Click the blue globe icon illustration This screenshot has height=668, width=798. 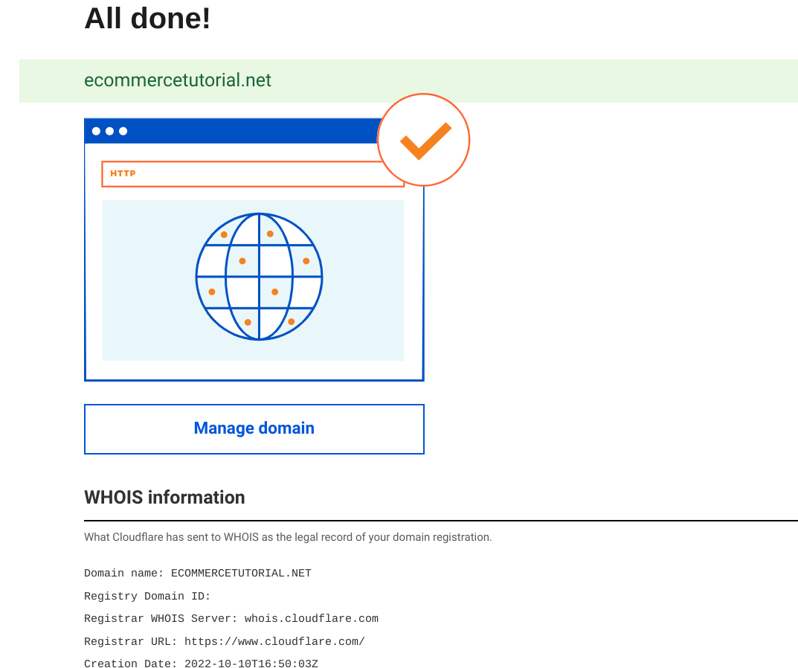click(x=259, y=277)
